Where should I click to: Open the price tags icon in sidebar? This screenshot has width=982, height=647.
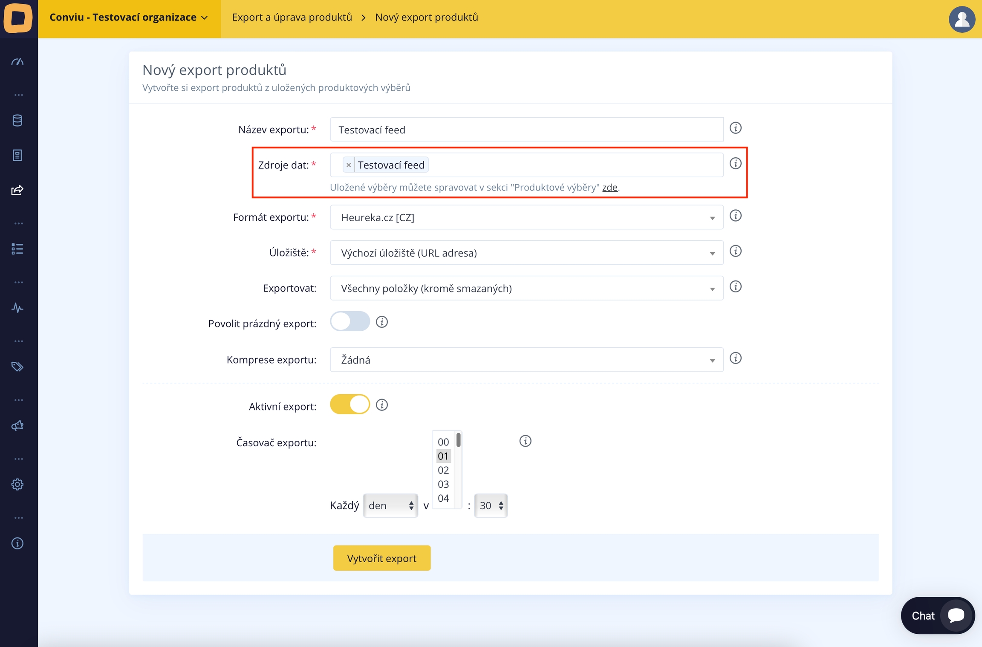[17, 367]
